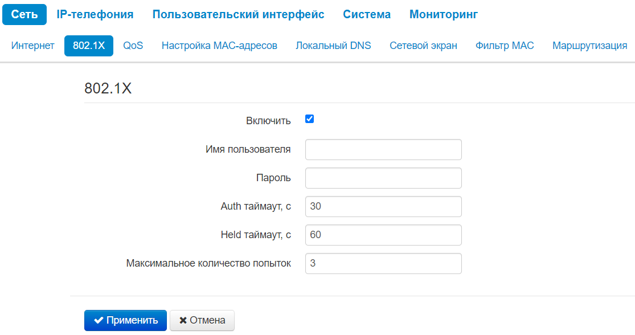Go to the Система tab
The image size is (635, 335).
pyautogui.click(x=367, y=14)
